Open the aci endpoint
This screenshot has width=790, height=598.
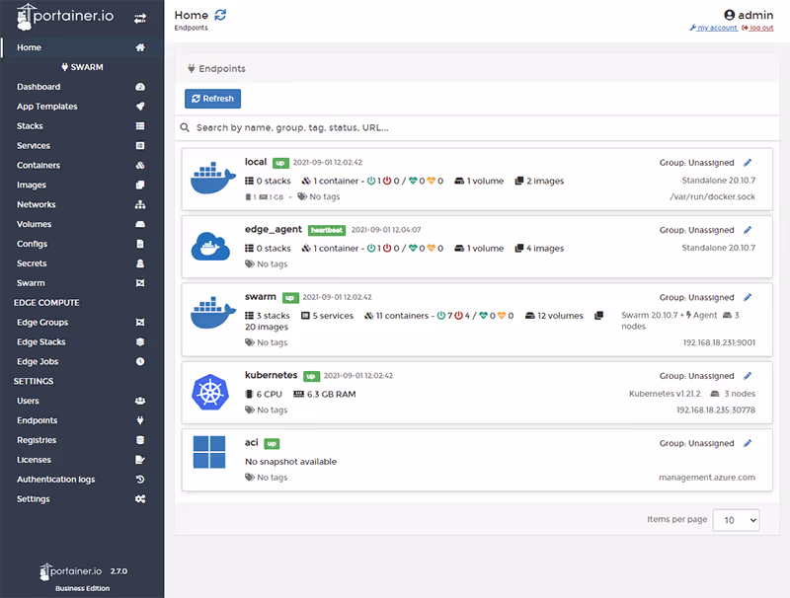pyautogui.click(x=477, y=460)
